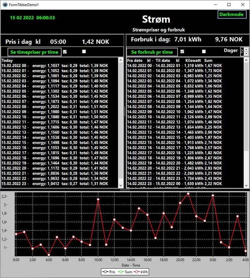250x278 pixels.
Task: Uncheck the checked box beside Se timepriser pr time
Action: (65, 52)
